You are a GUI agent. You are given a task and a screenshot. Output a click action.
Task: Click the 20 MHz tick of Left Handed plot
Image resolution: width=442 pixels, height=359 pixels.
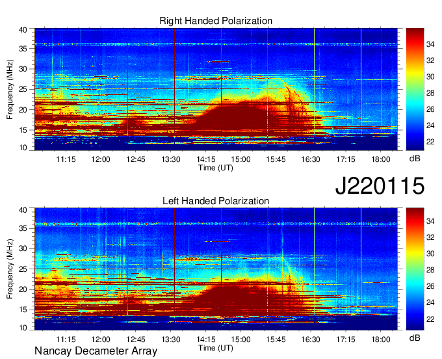click(x=23, y=289)
